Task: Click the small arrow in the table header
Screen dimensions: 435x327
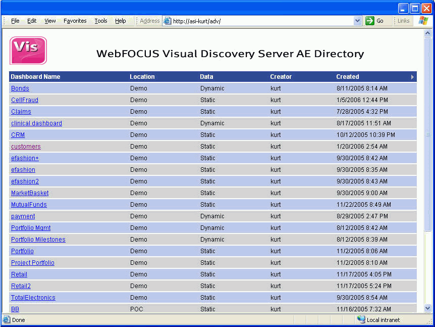Action: [412, 77]
